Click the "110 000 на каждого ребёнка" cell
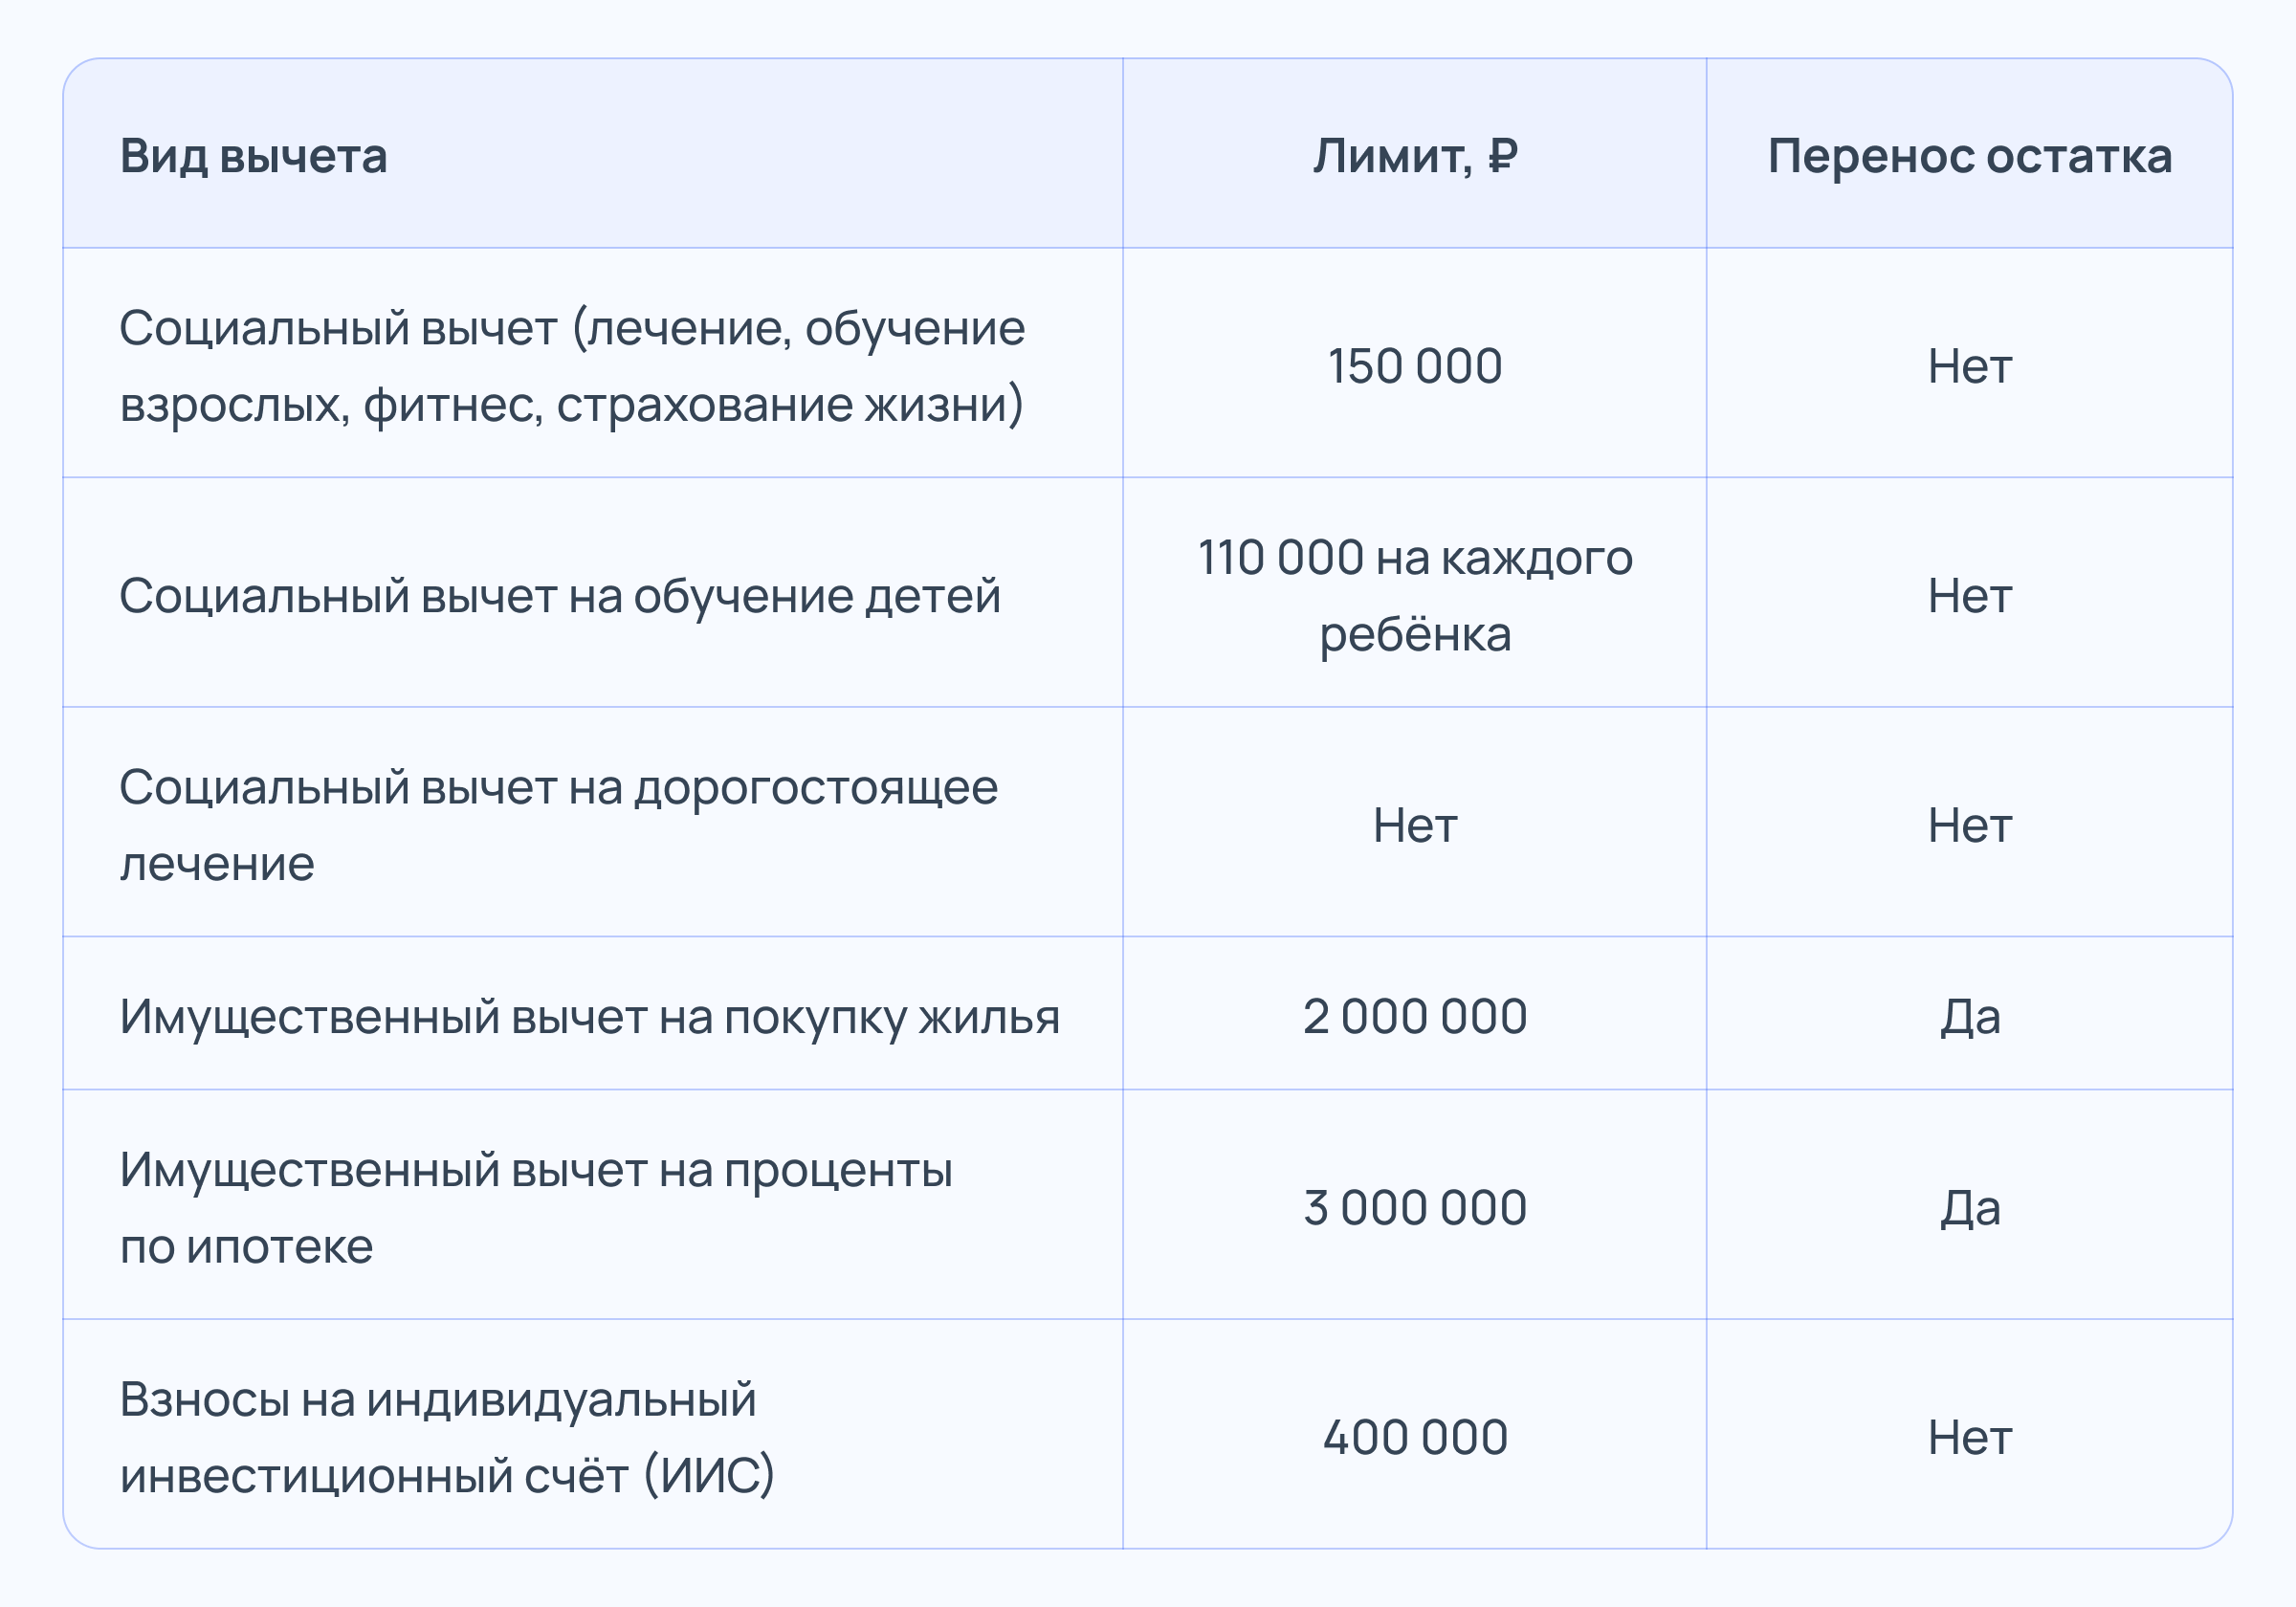This screenshot has height=1607, width=2296. tap(1414, 596)
